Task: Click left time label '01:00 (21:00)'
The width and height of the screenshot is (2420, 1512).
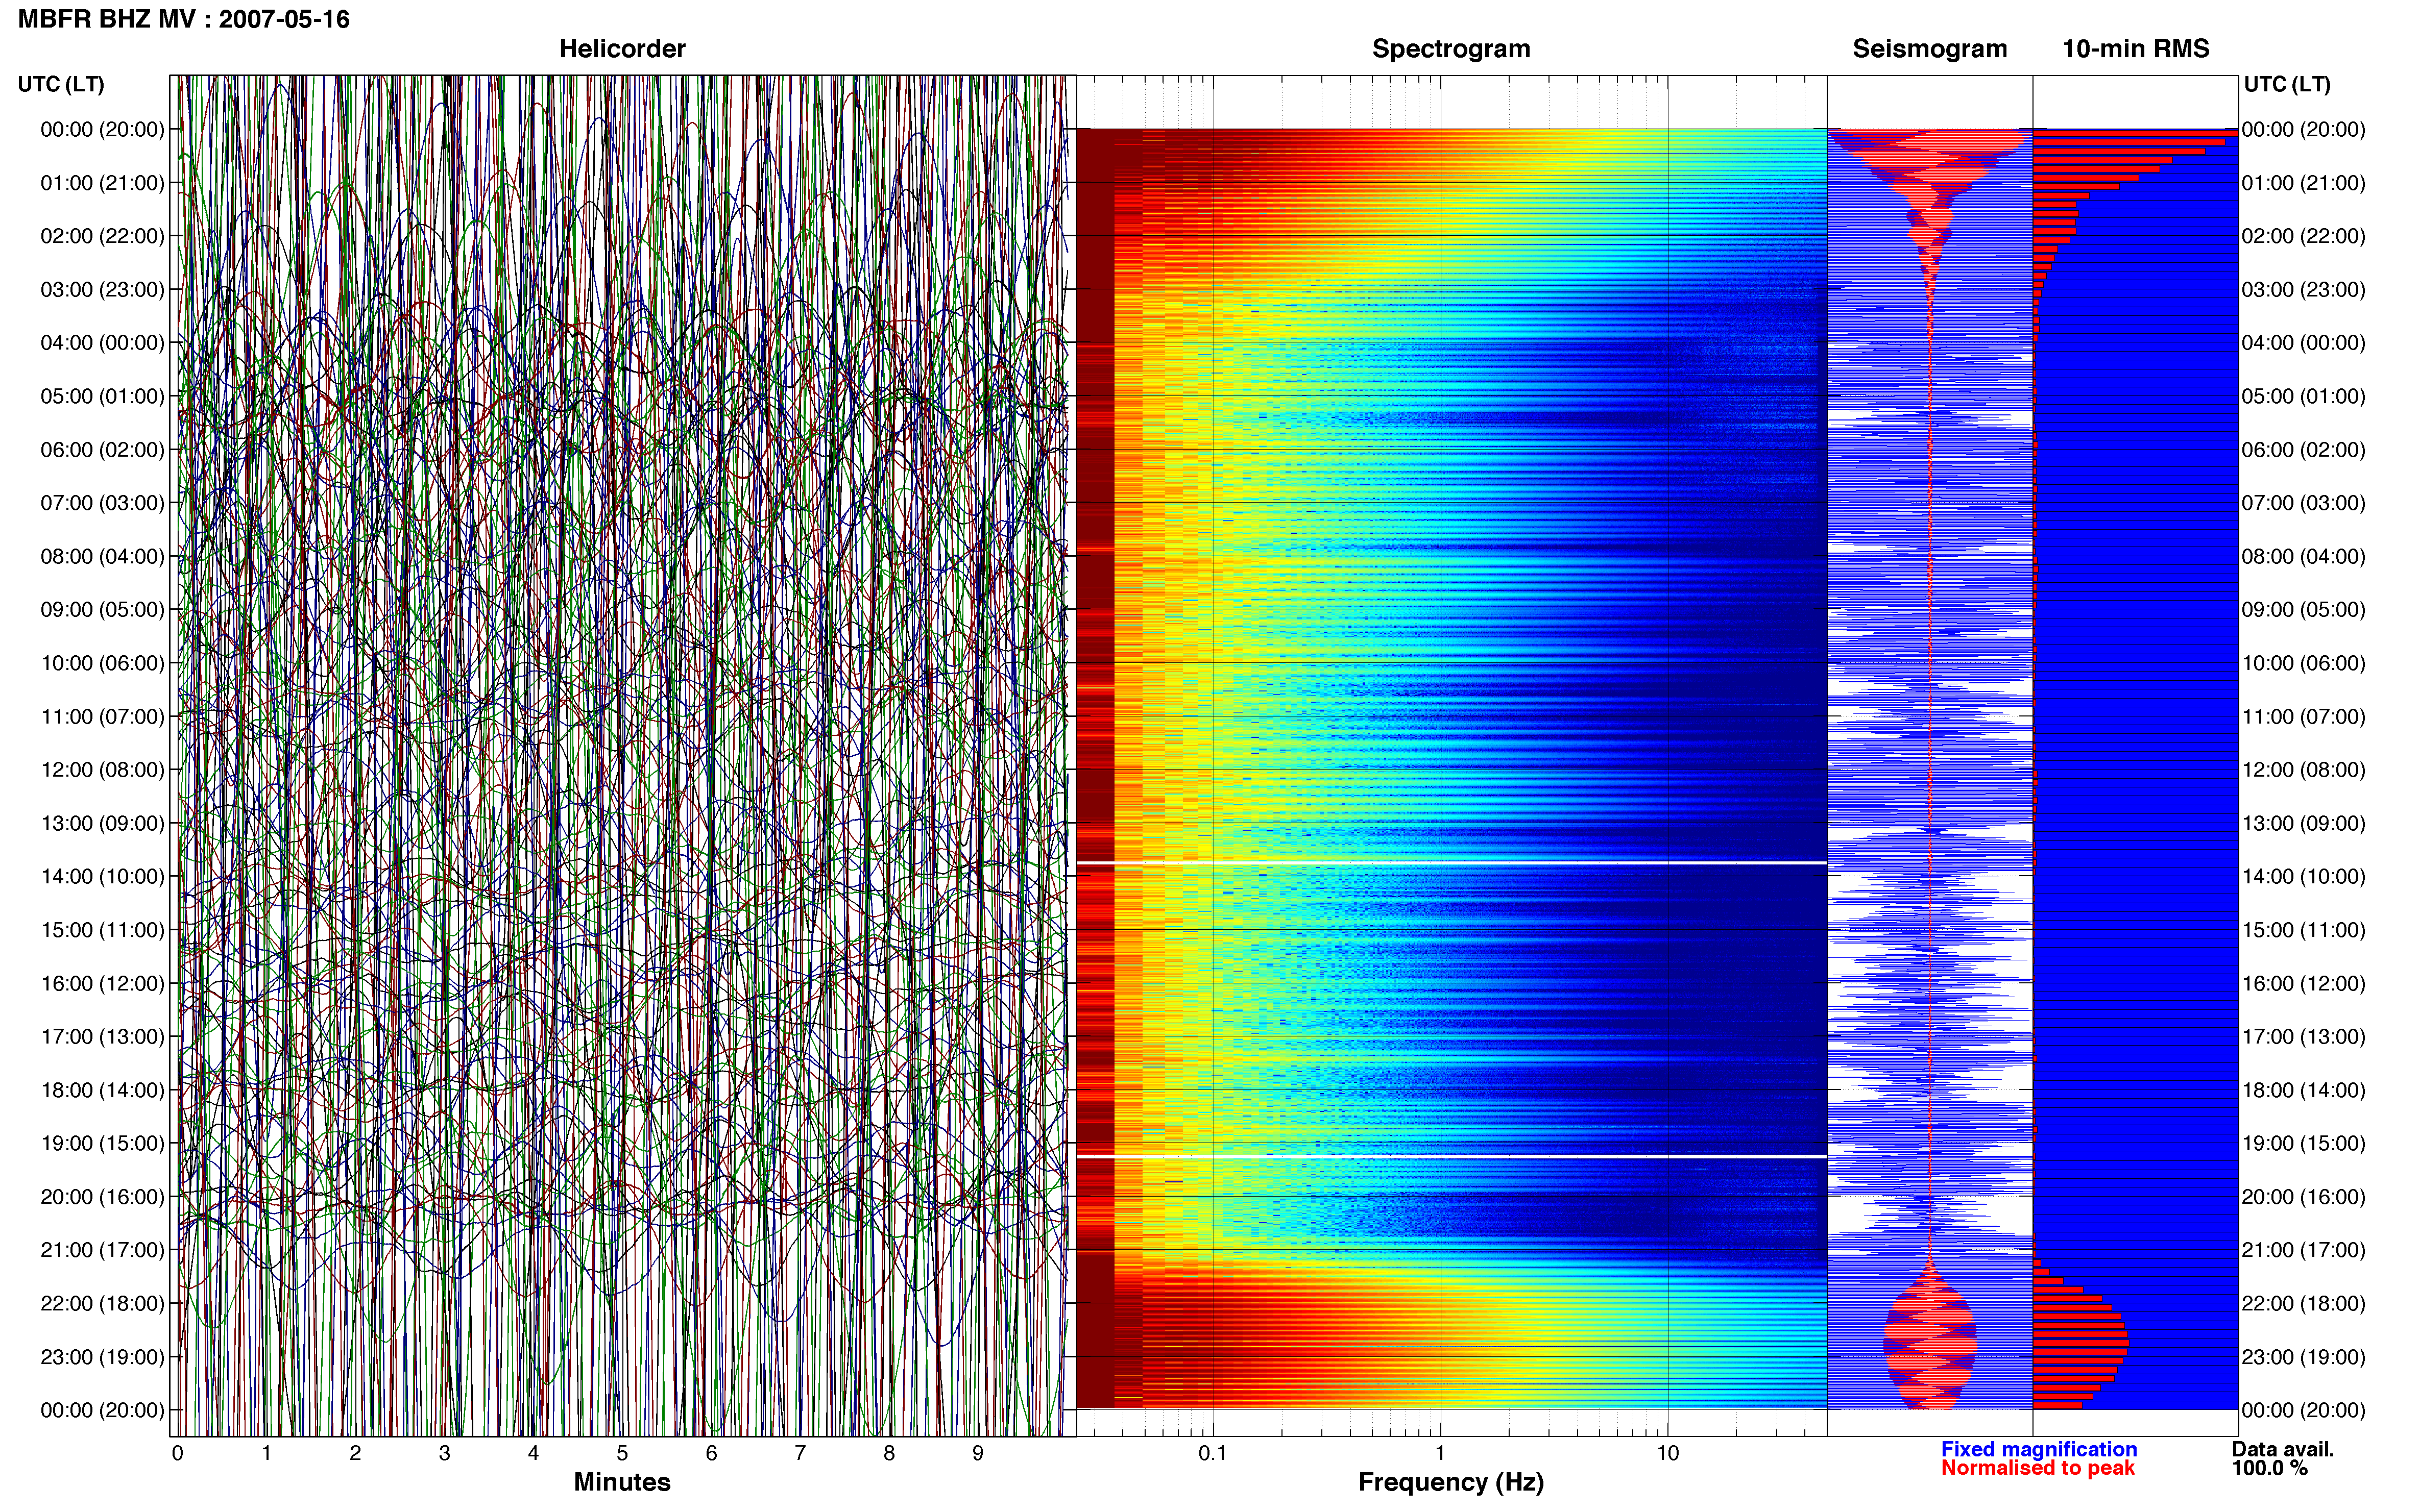Action: pyautogui.click(x=102, y=183)
